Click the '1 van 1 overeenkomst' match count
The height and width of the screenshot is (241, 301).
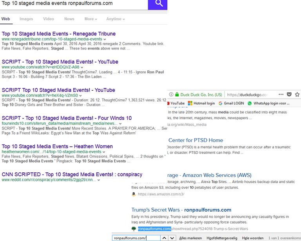pos(285,238)
